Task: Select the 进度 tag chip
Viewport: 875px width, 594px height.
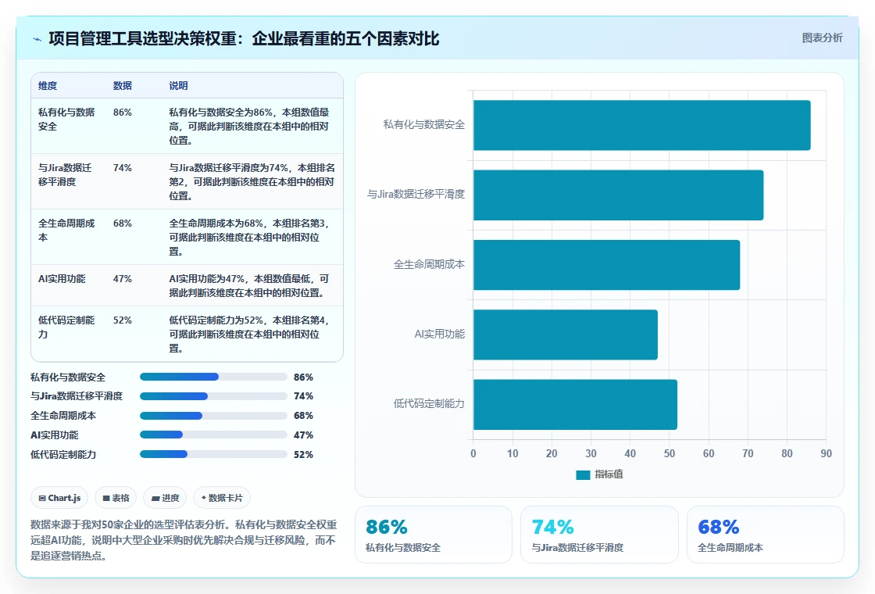Action: 165,498
